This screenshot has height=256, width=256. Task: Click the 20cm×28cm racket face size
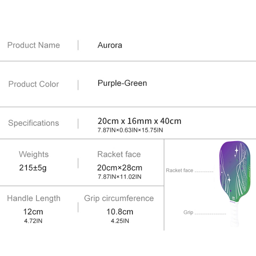pos(119,168)
